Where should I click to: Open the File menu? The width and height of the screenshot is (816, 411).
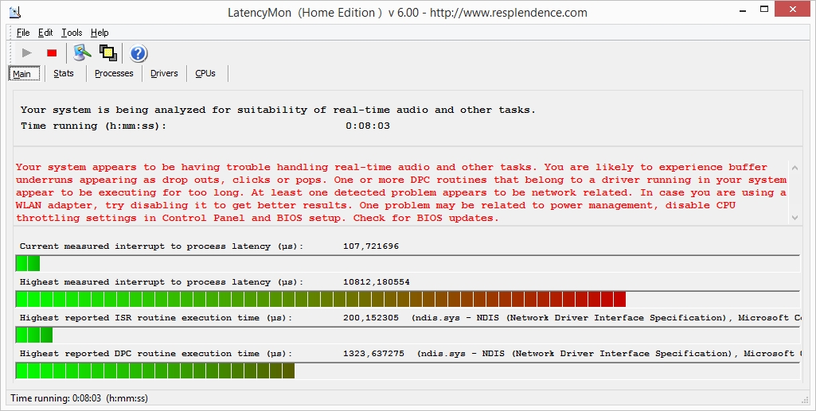tap(23, 33)
